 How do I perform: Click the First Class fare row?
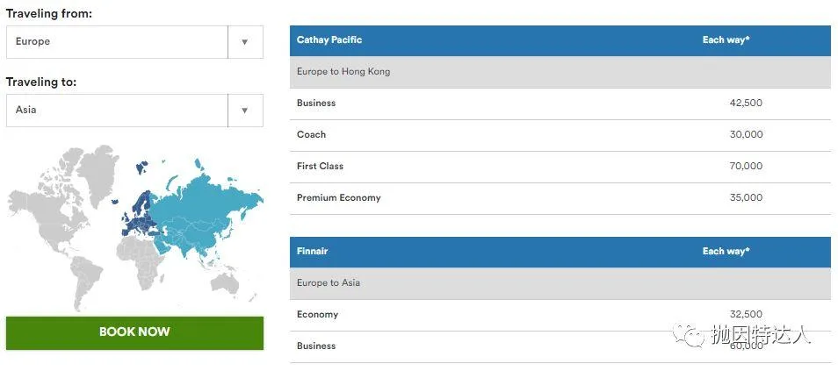[x=560, y=167]
